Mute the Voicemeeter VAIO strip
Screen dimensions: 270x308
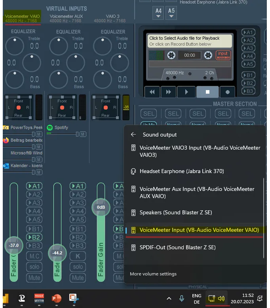34,277
